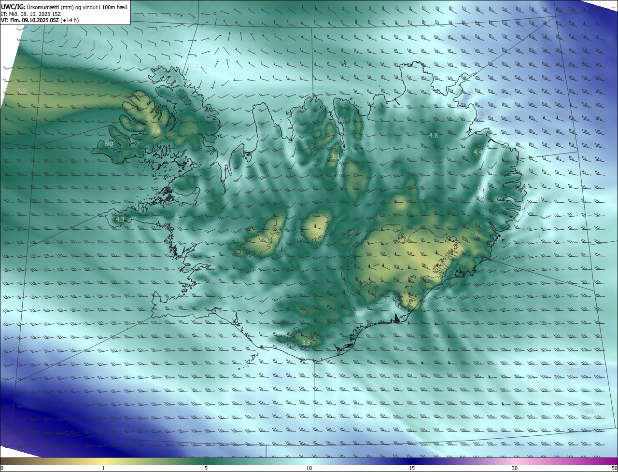Click the '3.0' value label
Screen dimensions: 618x472
pyautogui.click(x=21, y=91)
